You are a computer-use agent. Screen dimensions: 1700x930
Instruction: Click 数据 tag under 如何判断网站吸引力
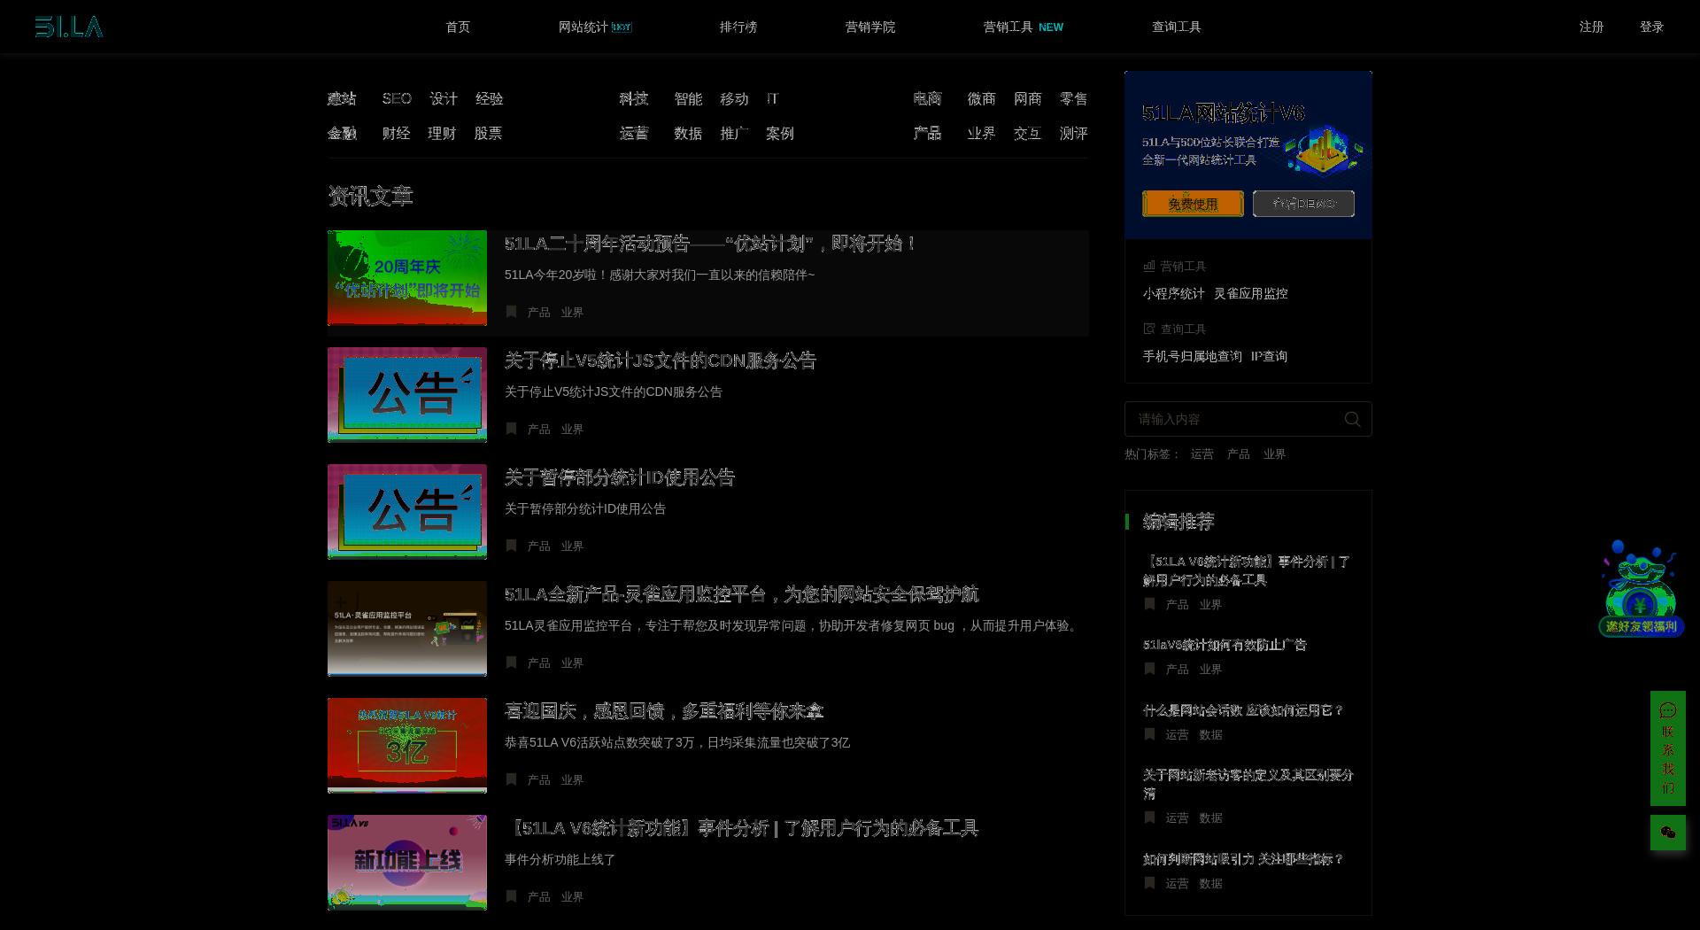click(x=1210, y=883)
